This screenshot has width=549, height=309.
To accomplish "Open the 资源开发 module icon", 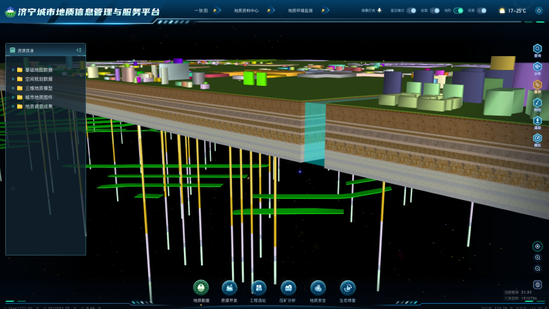I will point(230,287).
